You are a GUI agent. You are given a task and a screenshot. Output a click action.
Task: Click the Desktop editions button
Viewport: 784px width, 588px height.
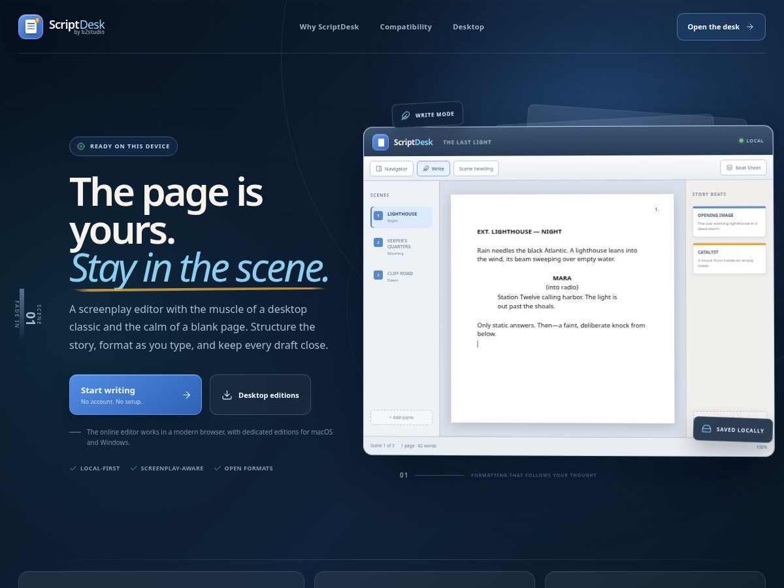click(260, 395)
